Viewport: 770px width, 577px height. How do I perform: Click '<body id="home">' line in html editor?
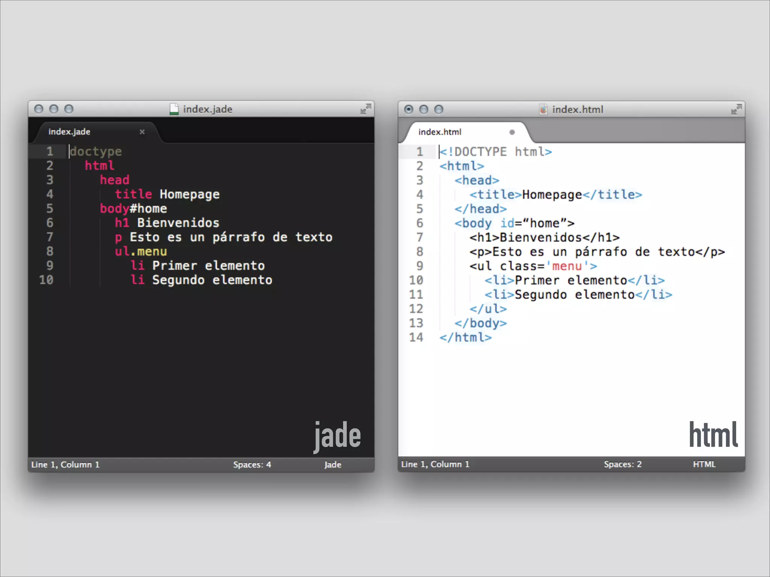click(x=514, y=223)
